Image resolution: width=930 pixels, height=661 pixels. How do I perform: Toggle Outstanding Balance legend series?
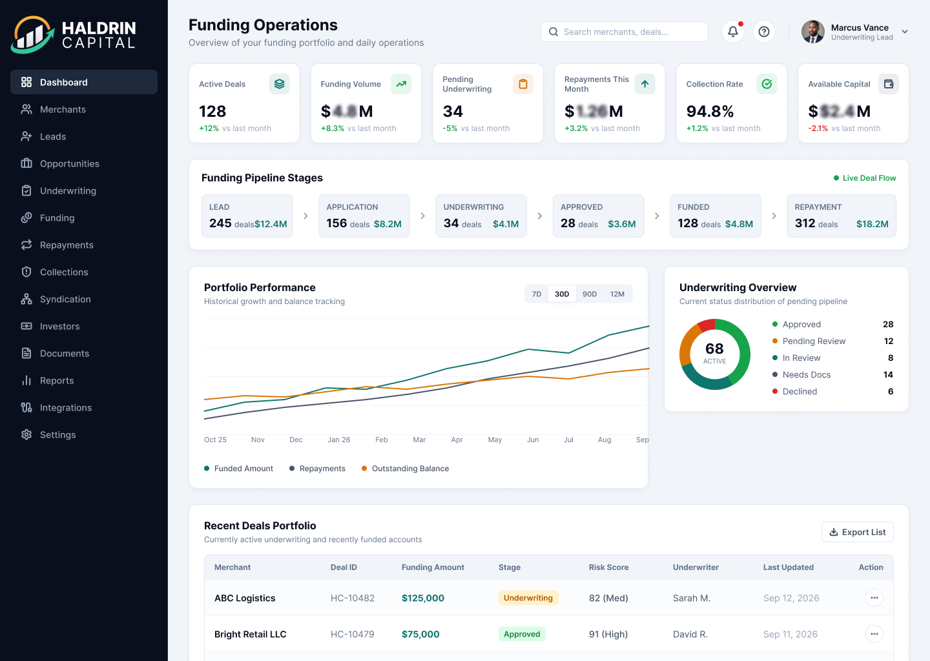pos(405,469)
